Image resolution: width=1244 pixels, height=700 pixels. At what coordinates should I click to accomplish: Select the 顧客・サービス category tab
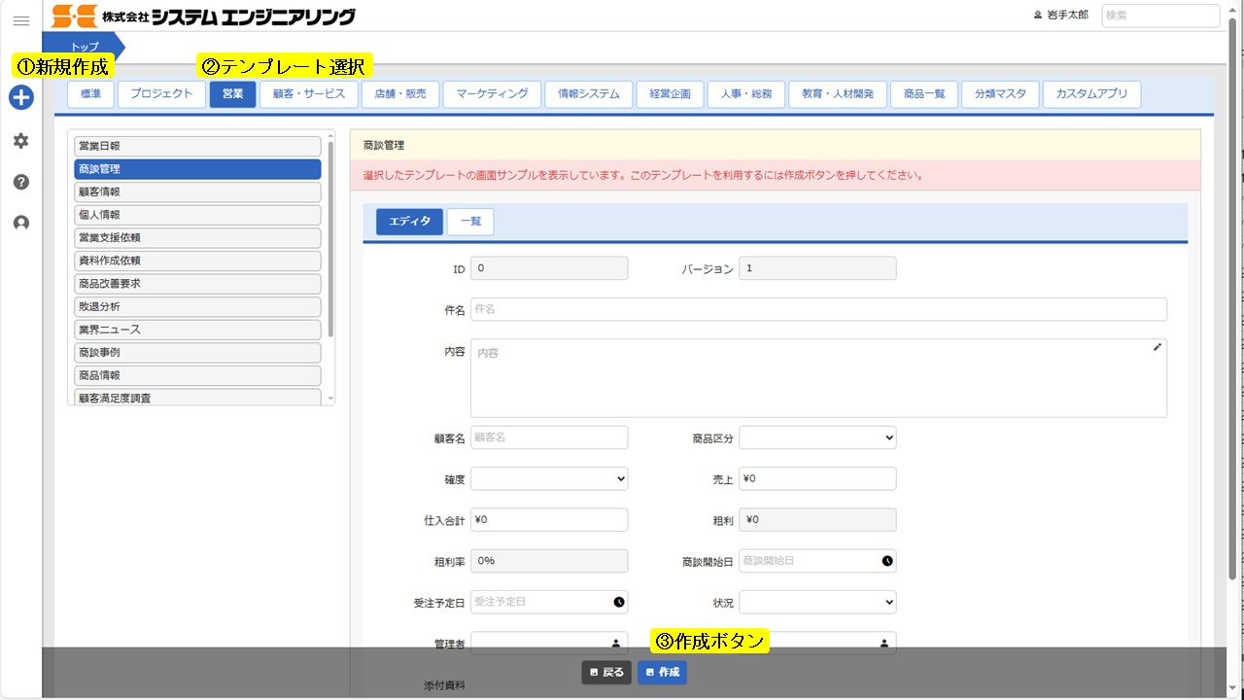click(309, 94)
